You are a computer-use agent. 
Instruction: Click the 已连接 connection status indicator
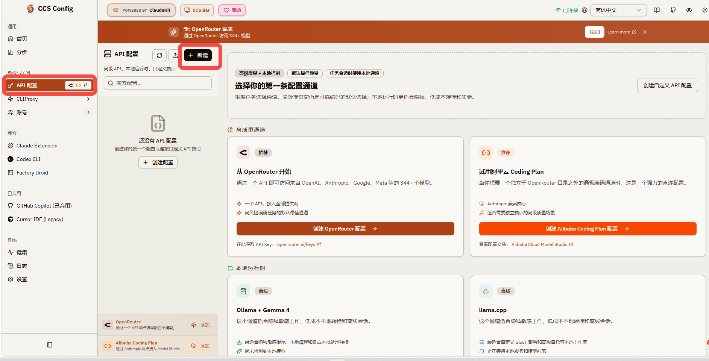click(x=567, y=10)
